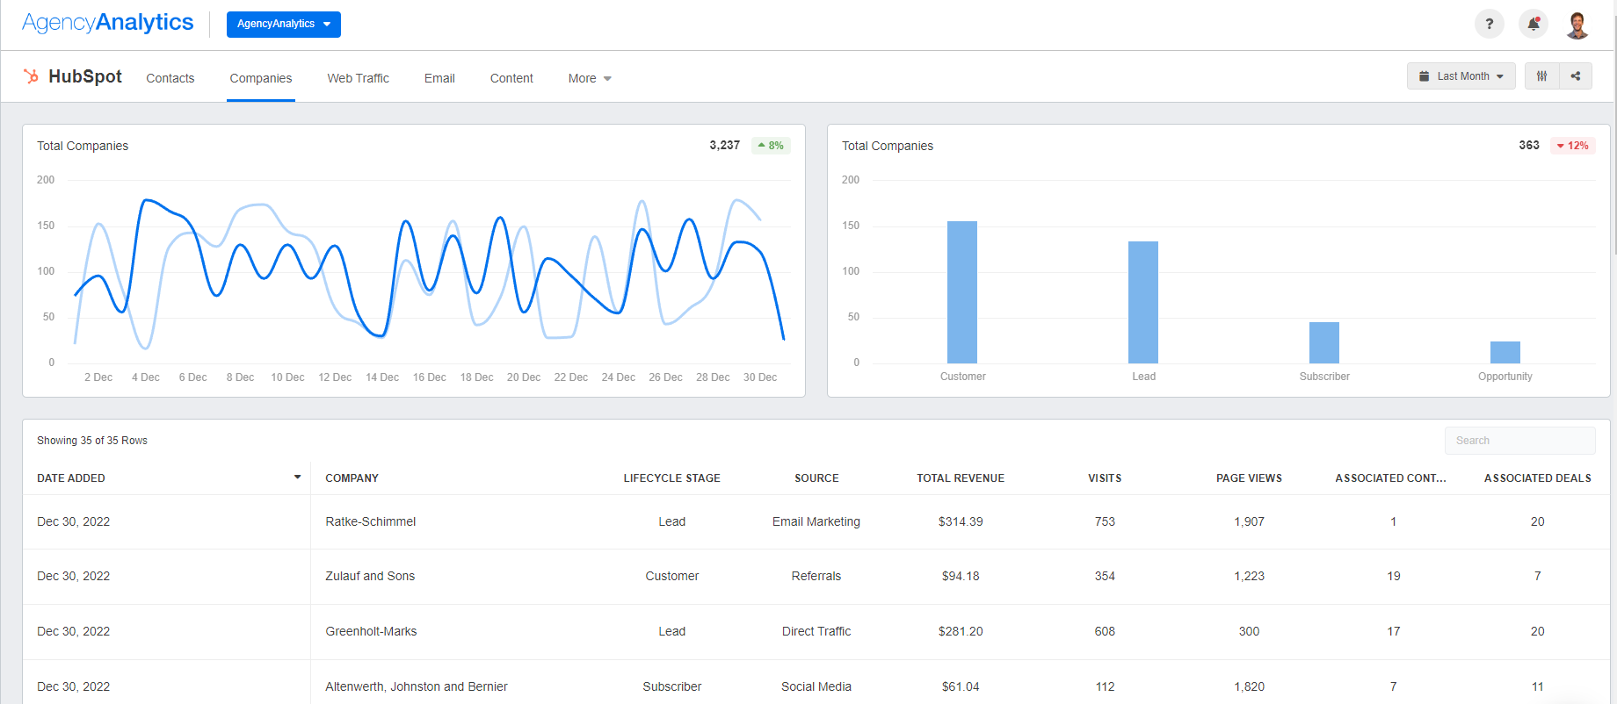Select the Zulauf and Sons company
Viewport: 1617px width, 704px height.
370,576
